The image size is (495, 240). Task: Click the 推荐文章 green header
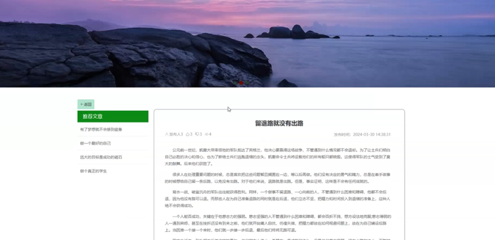(113, 116)
